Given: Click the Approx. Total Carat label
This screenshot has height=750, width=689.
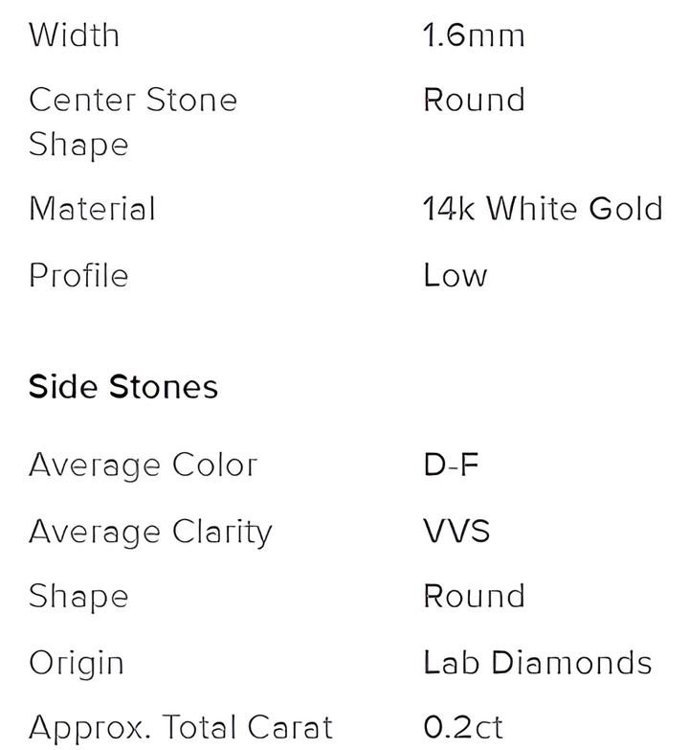Looking at the screenshot, I should tap(180, 727).
